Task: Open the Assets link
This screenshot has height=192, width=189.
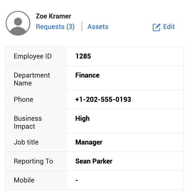Action: pyautogui.click(x=98, y=27)
